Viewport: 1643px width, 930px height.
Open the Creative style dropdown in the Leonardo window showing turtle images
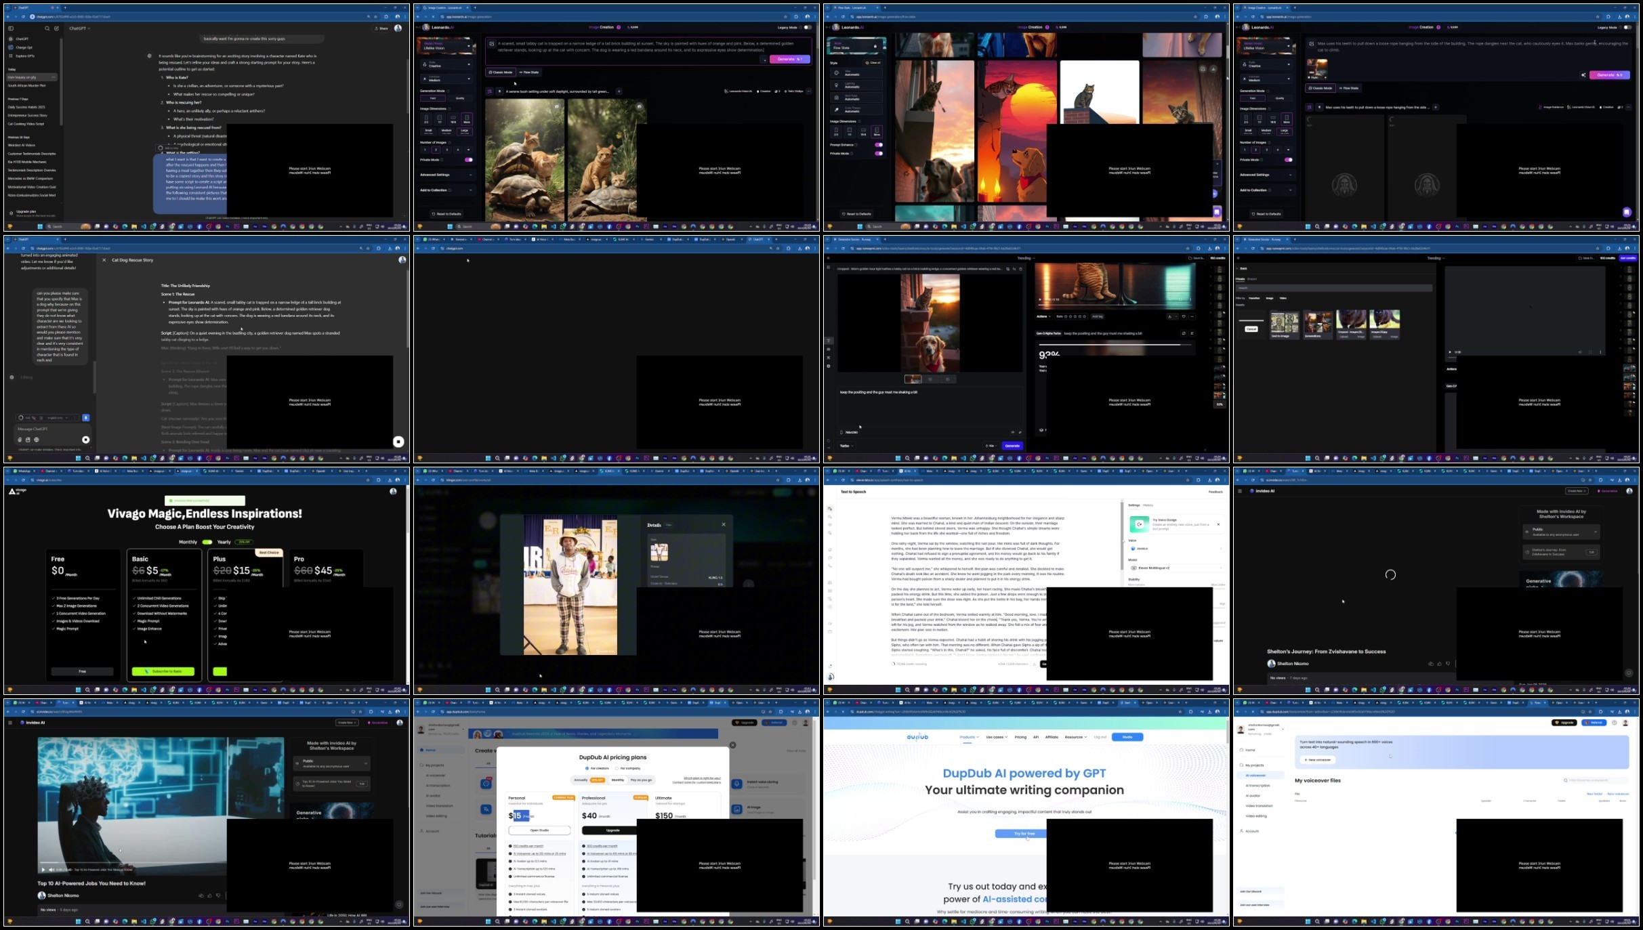pyautogui.click(x=446, y=64)
